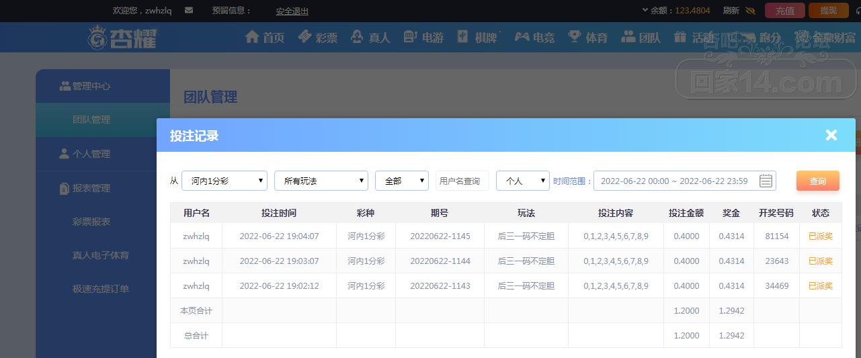Click the 用户名查询 input field
Screen dimensions: 861x358
[x=462, y=181]
